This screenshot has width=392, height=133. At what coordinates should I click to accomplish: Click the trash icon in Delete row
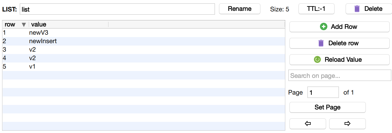click(321, 43)
